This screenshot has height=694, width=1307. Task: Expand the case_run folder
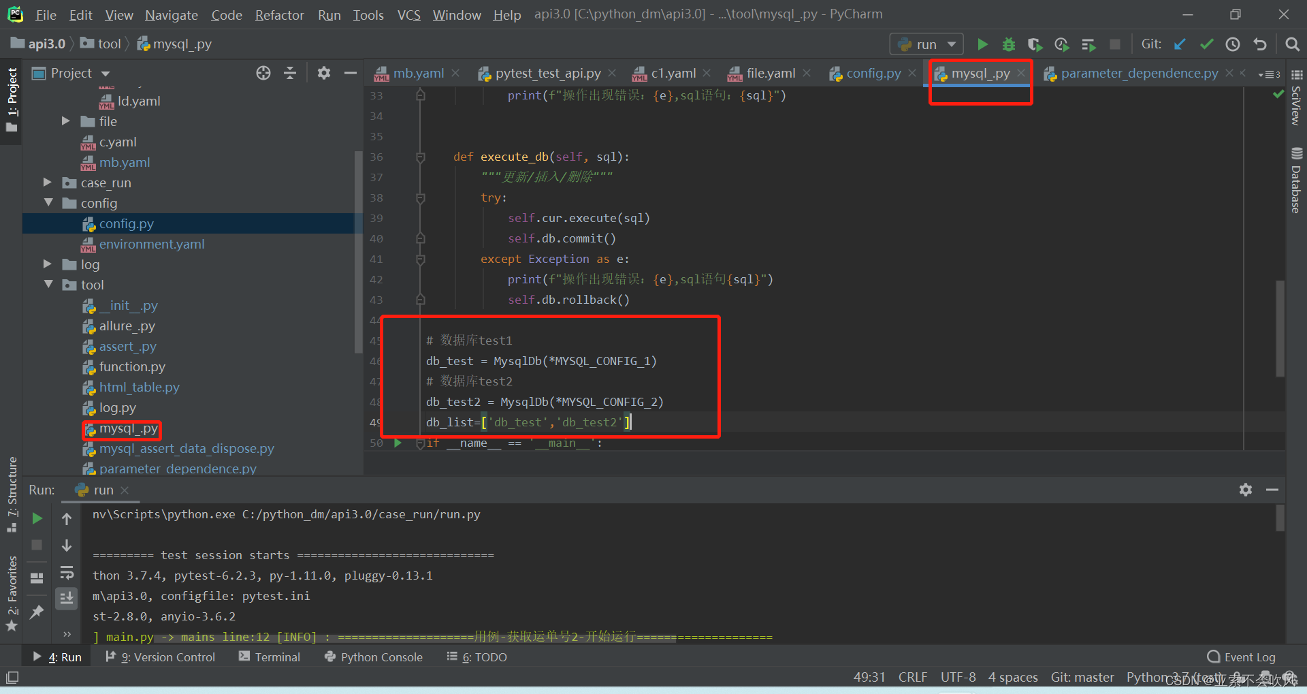[48, 182]
